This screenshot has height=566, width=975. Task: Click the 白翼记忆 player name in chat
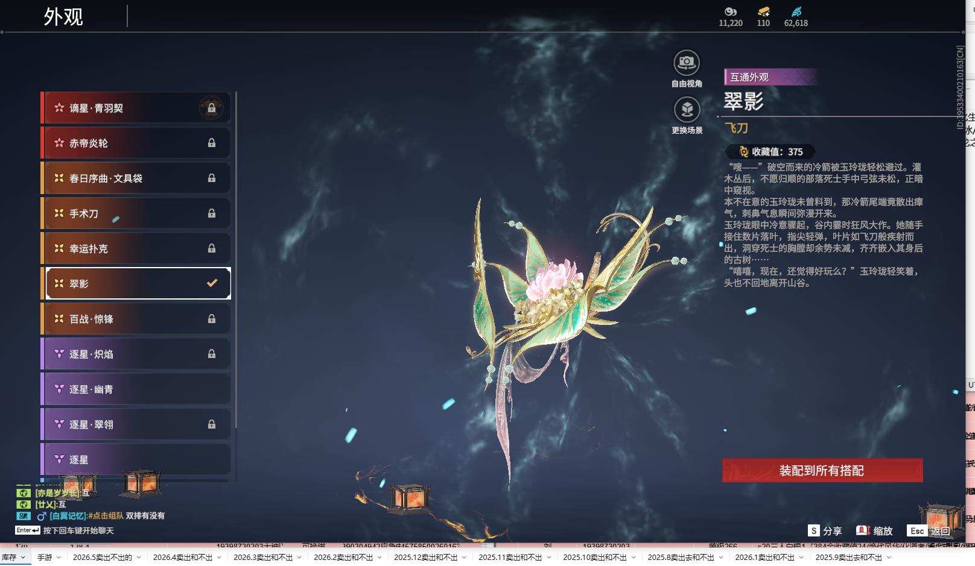click(x=68, y=516)
